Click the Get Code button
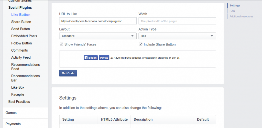Image resolution: width=262 pixels, height=128 pixels. (x=68, y=73)
